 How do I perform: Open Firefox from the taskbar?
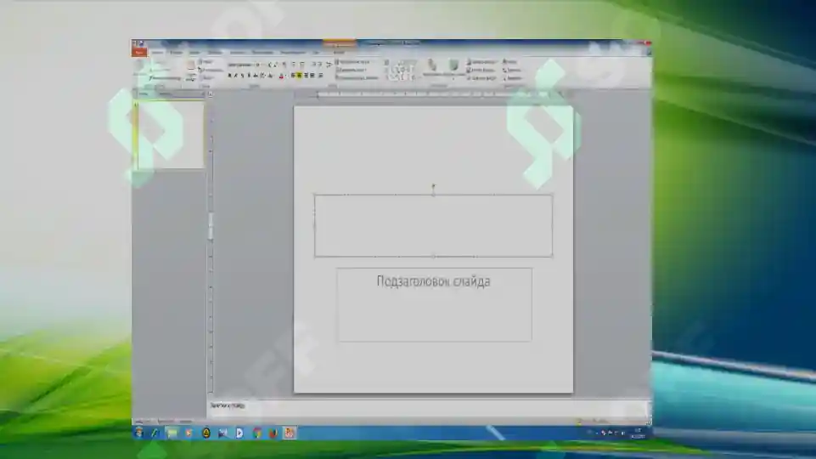pos(273,433)
